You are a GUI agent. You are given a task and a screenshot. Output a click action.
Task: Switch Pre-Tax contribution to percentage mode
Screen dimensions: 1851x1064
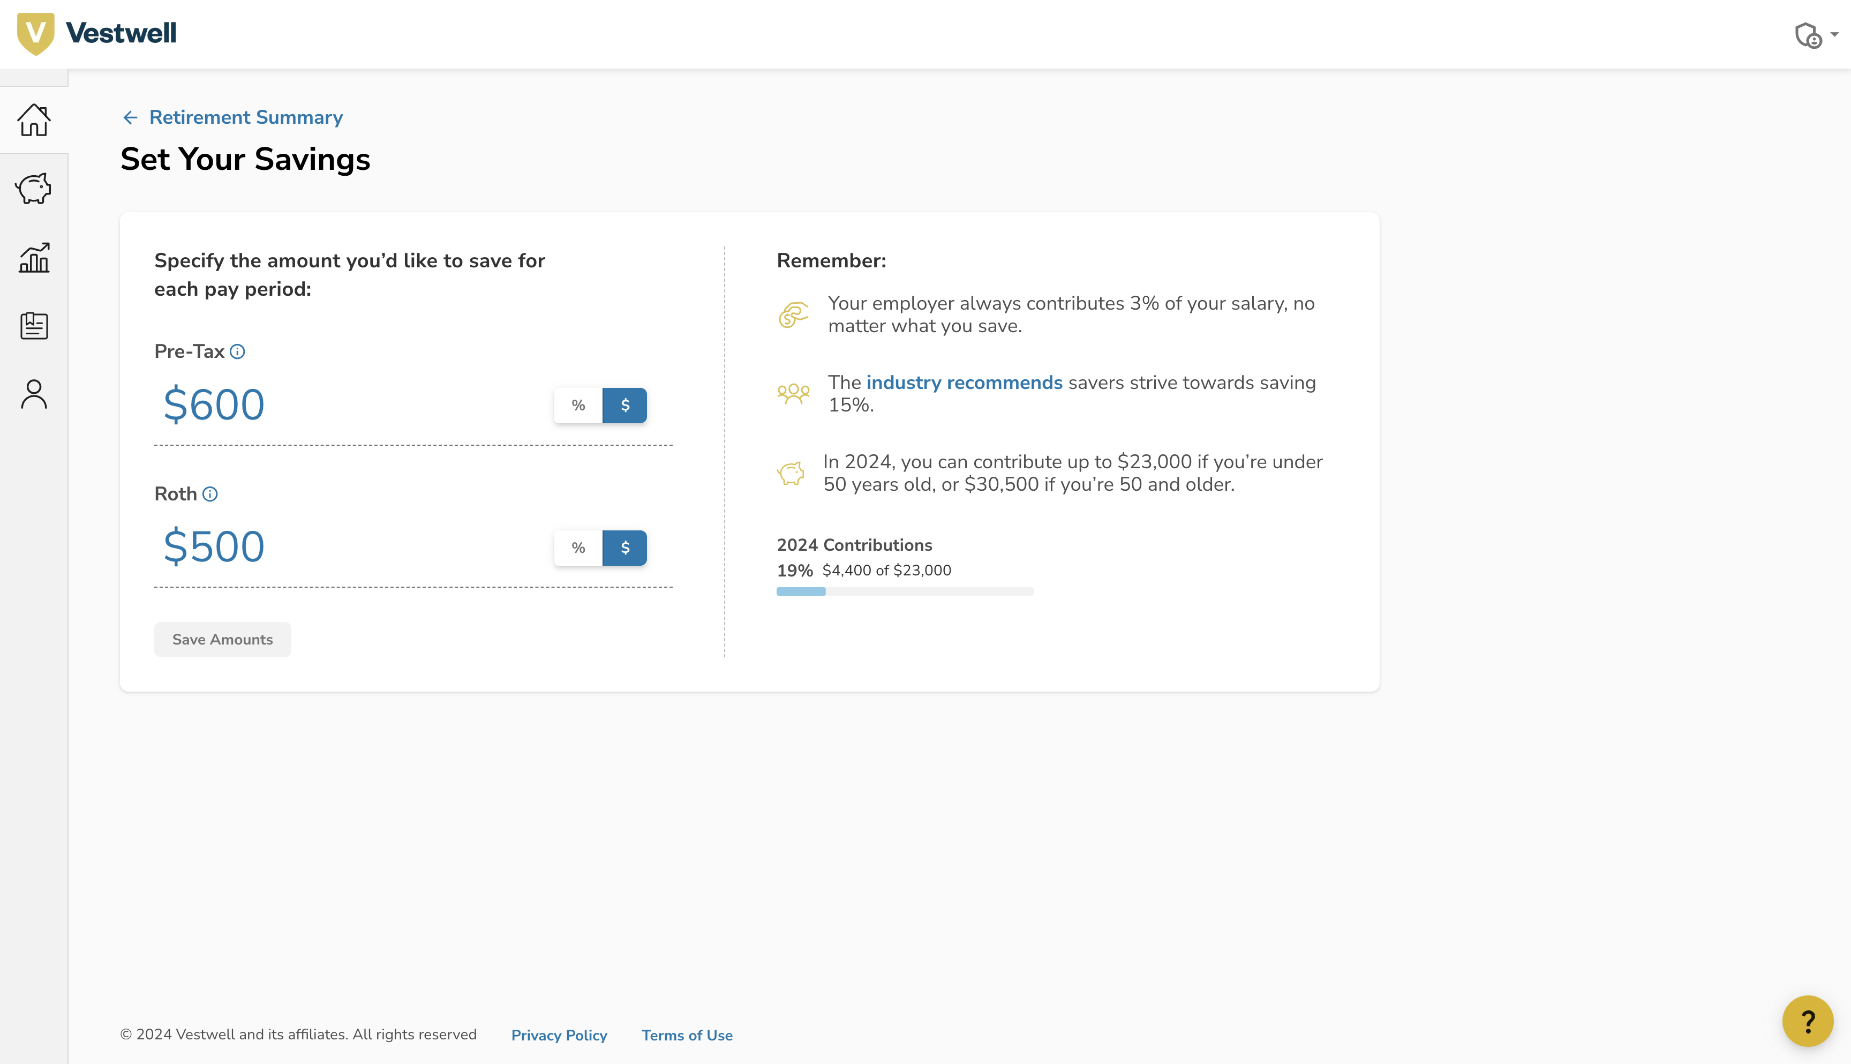578,405
